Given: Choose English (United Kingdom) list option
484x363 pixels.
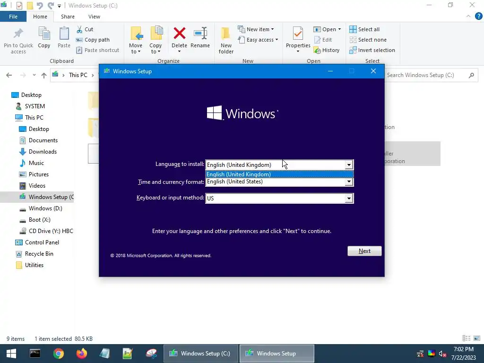Looking at the screenshot, I should pos(279,174).
